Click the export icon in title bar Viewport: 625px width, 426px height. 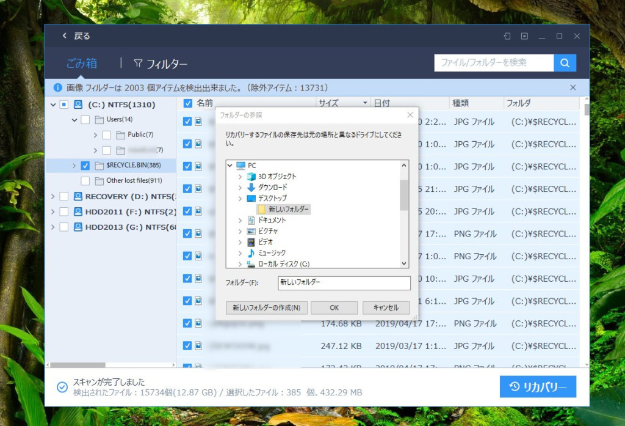click(507, 36)
